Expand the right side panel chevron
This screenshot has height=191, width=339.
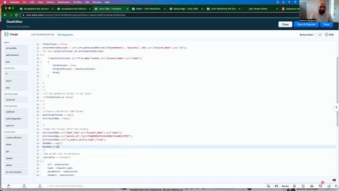tap(336, 107)
